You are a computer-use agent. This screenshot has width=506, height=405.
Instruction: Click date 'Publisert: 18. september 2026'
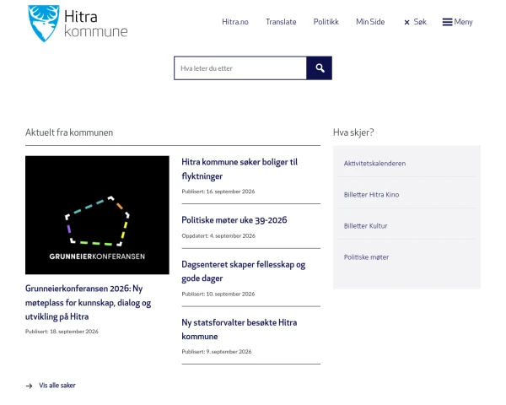coord(62,332)
